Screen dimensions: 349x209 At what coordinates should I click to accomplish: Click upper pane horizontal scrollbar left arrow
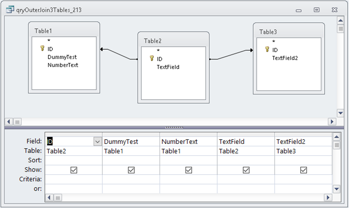click(9, 121)
